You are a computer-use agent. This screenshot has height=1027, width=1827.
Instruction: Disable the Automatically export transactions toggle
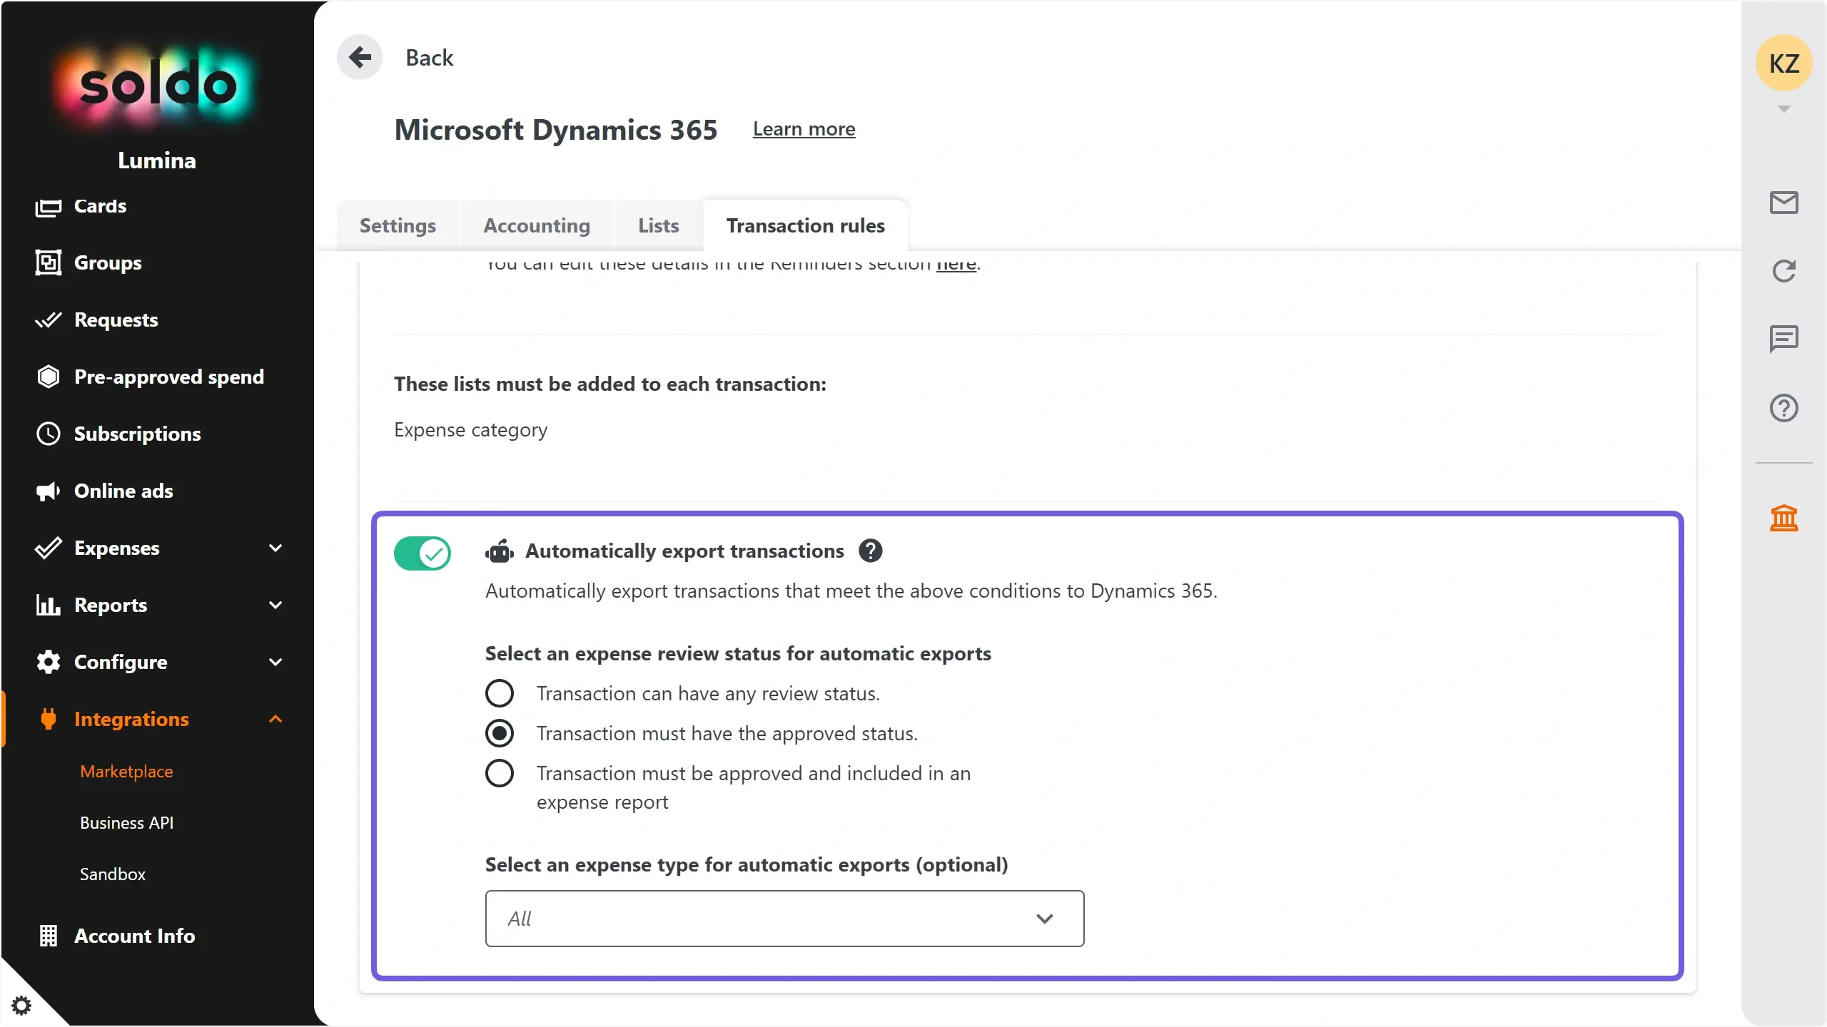click(422, 553)
